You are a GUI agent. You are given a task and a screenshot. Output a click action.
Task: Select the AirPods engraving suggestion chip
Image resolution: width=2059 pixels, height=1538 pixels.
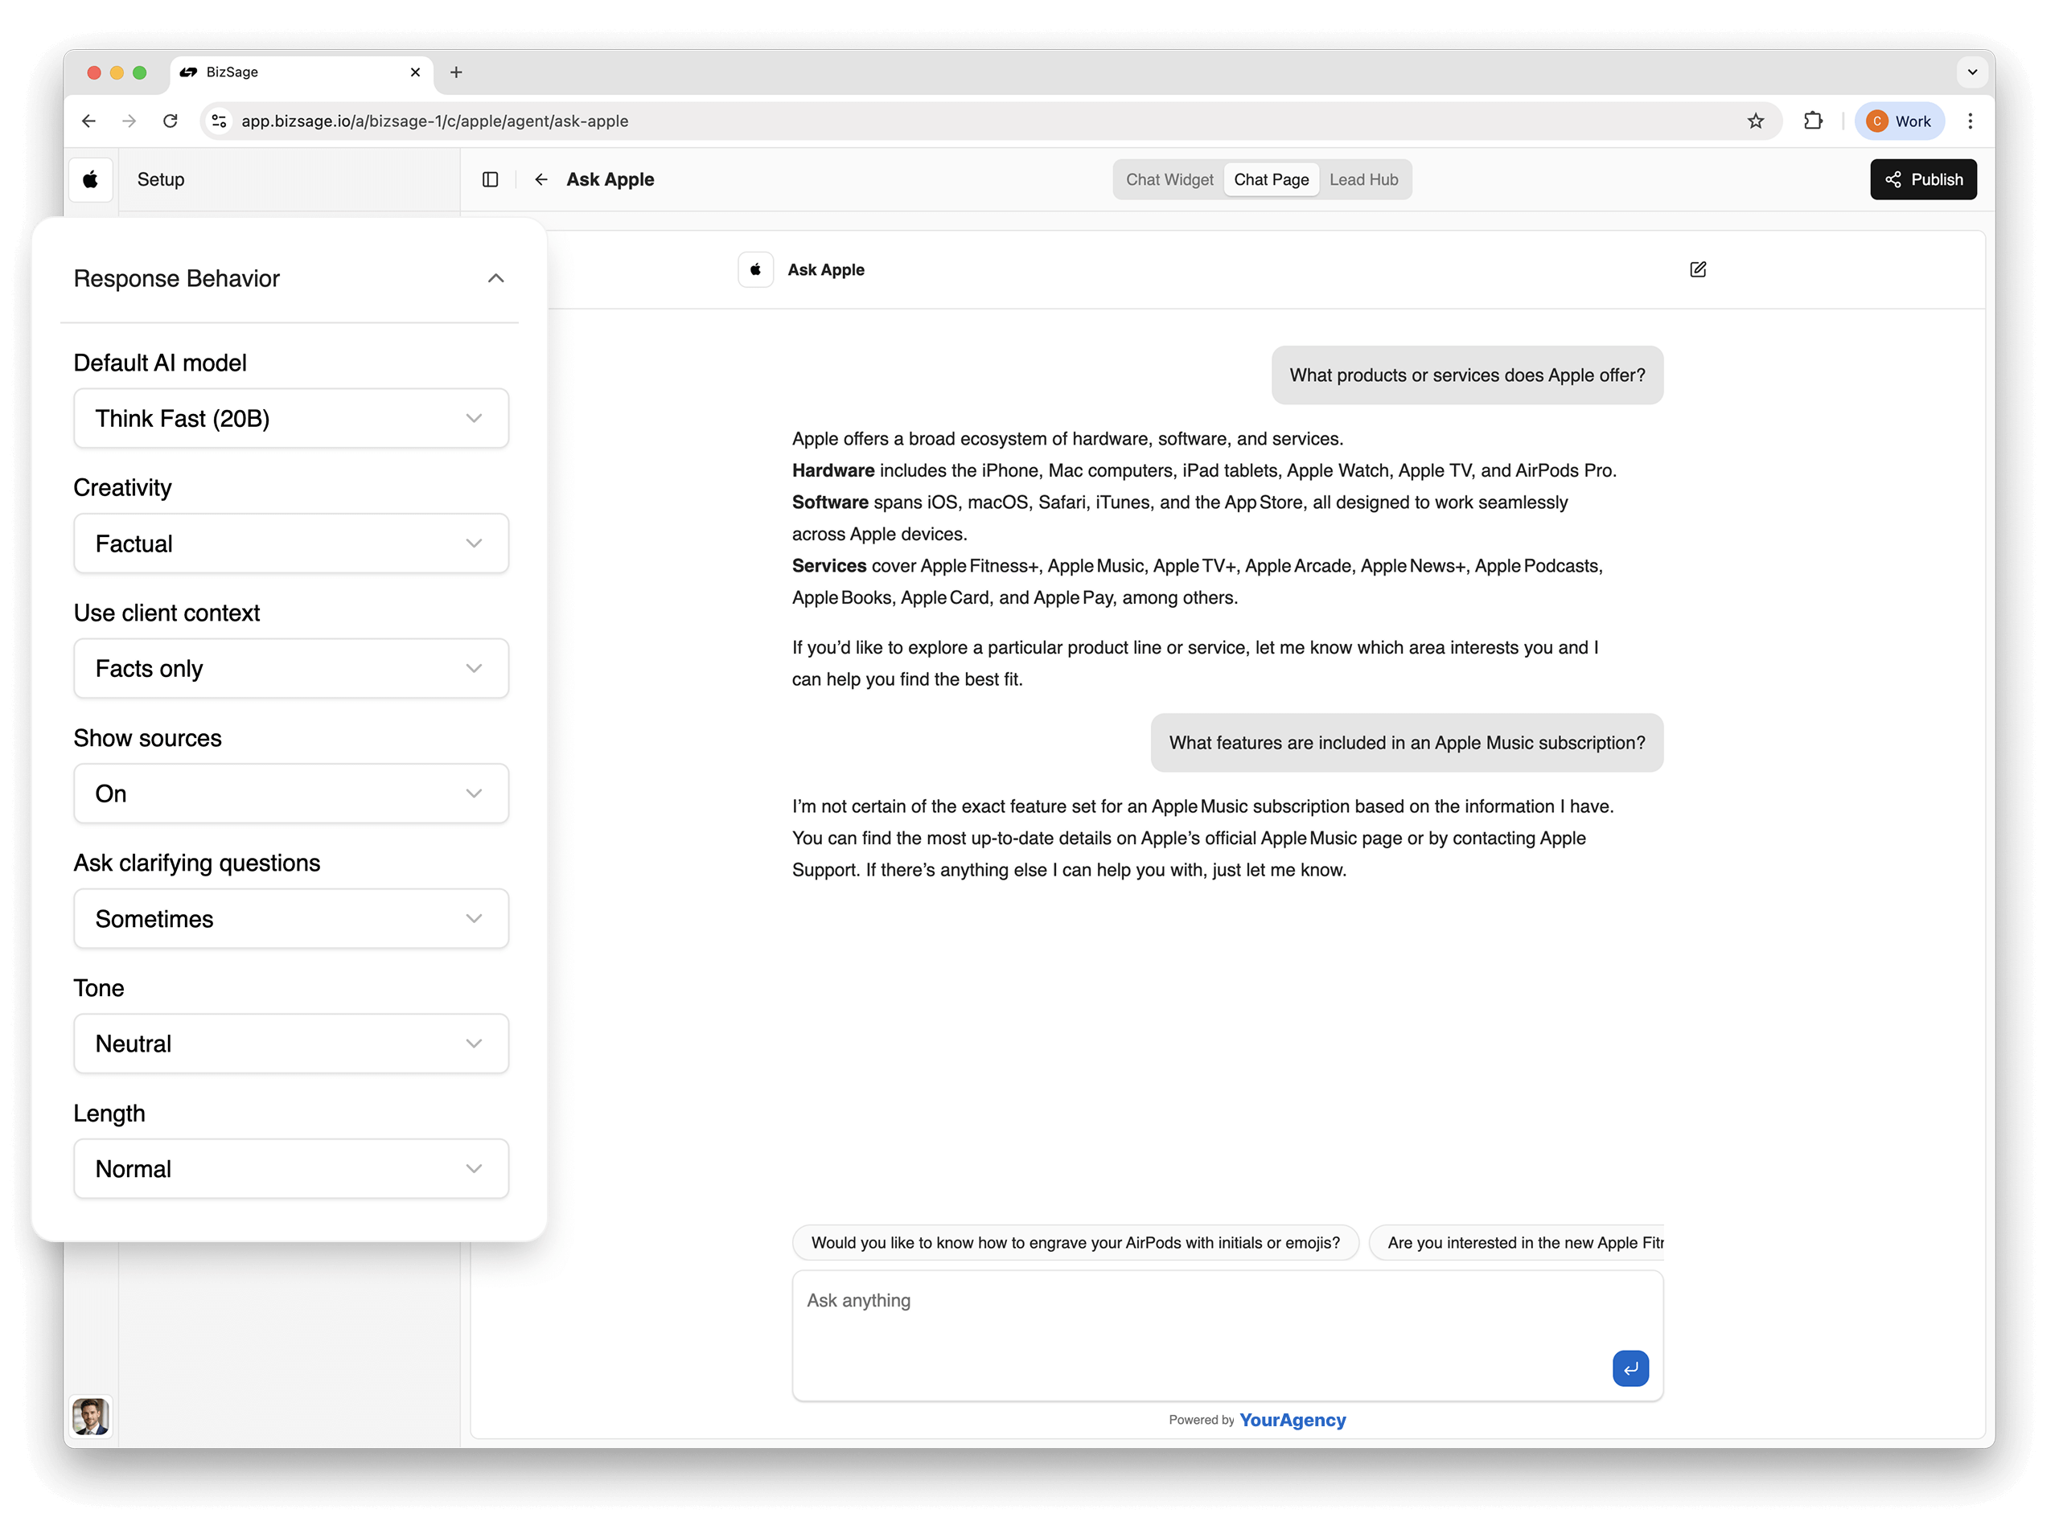point(1075,1243)
